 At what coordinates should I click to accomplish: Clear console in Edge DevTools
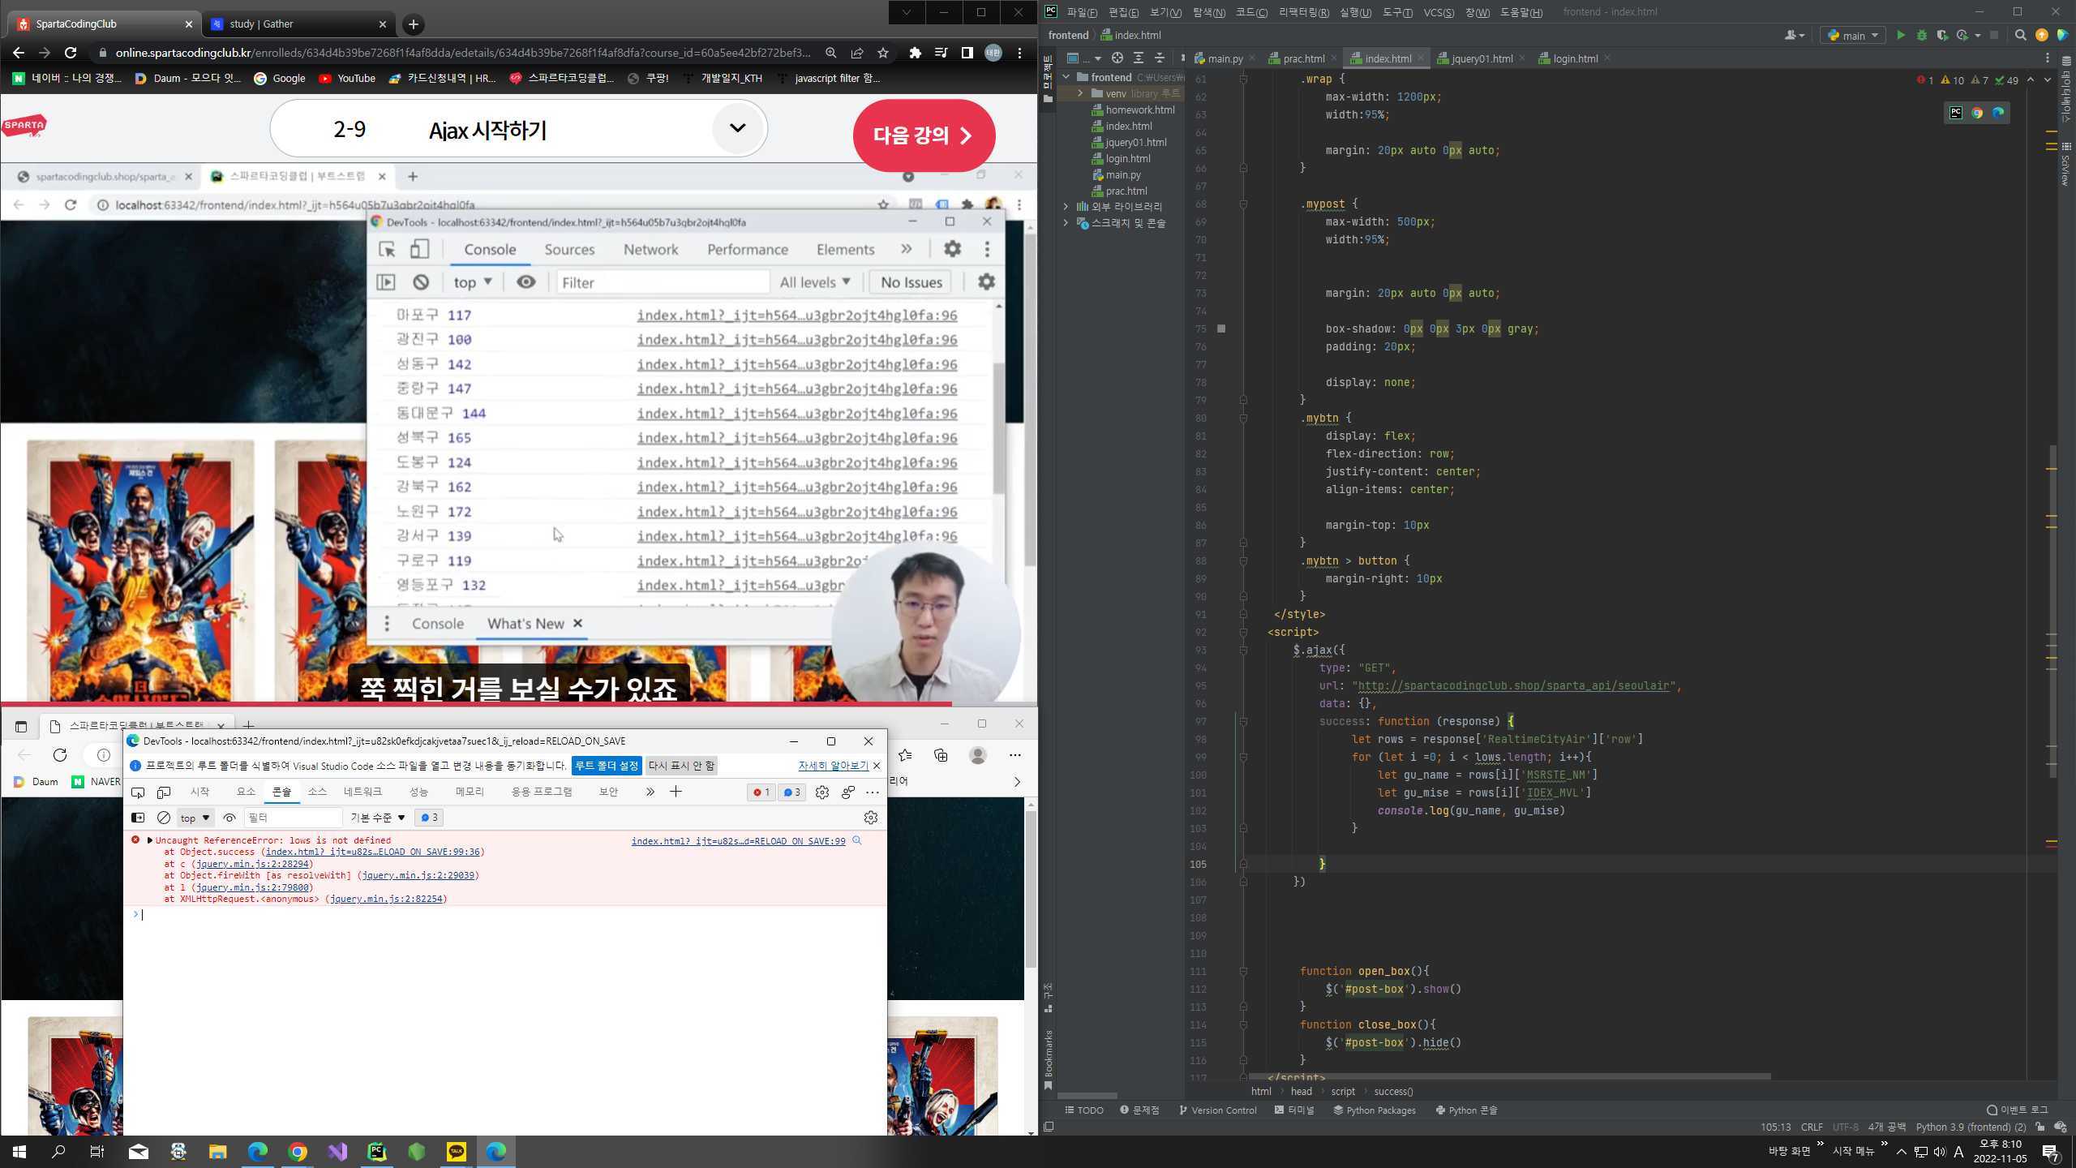tap(164, 818)
